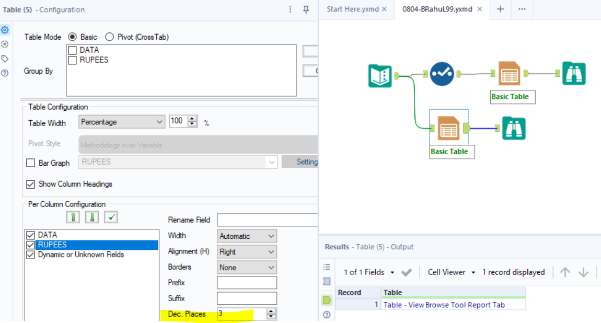Uncheck Show Column Headings
601x323 pixels.
pyautogui.click(x=30, y=184)
